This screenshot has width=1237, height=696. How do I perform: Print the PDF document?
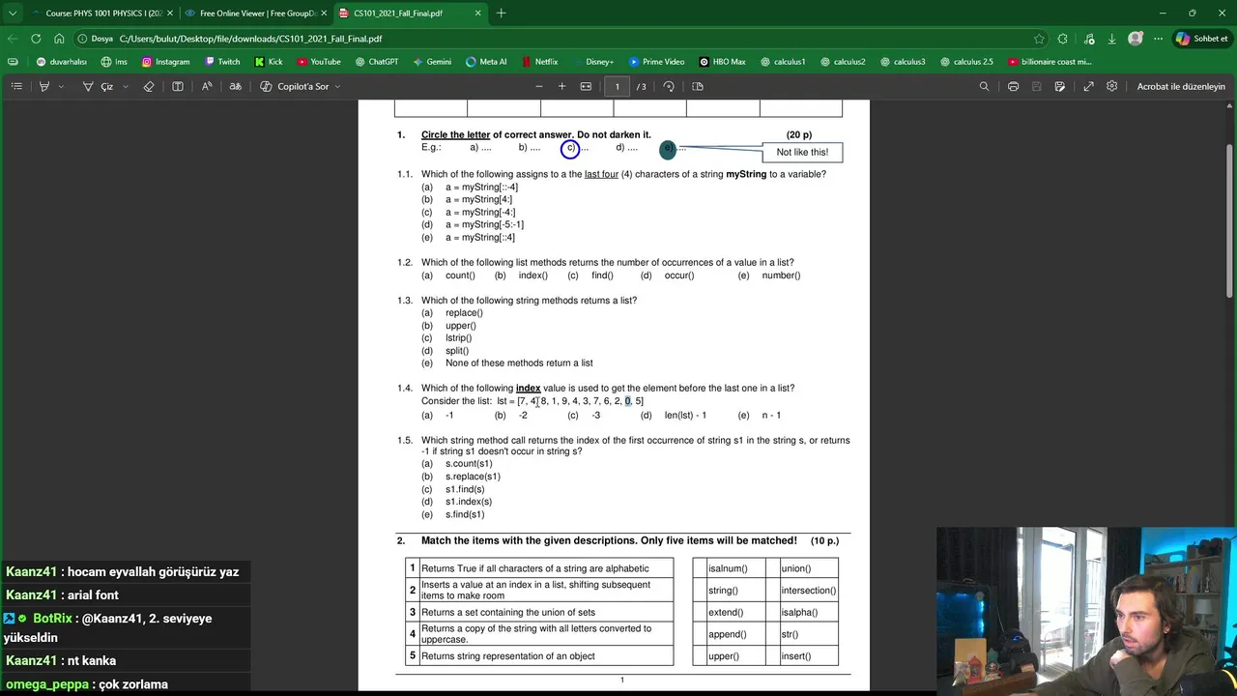[x=1013, y=86]
